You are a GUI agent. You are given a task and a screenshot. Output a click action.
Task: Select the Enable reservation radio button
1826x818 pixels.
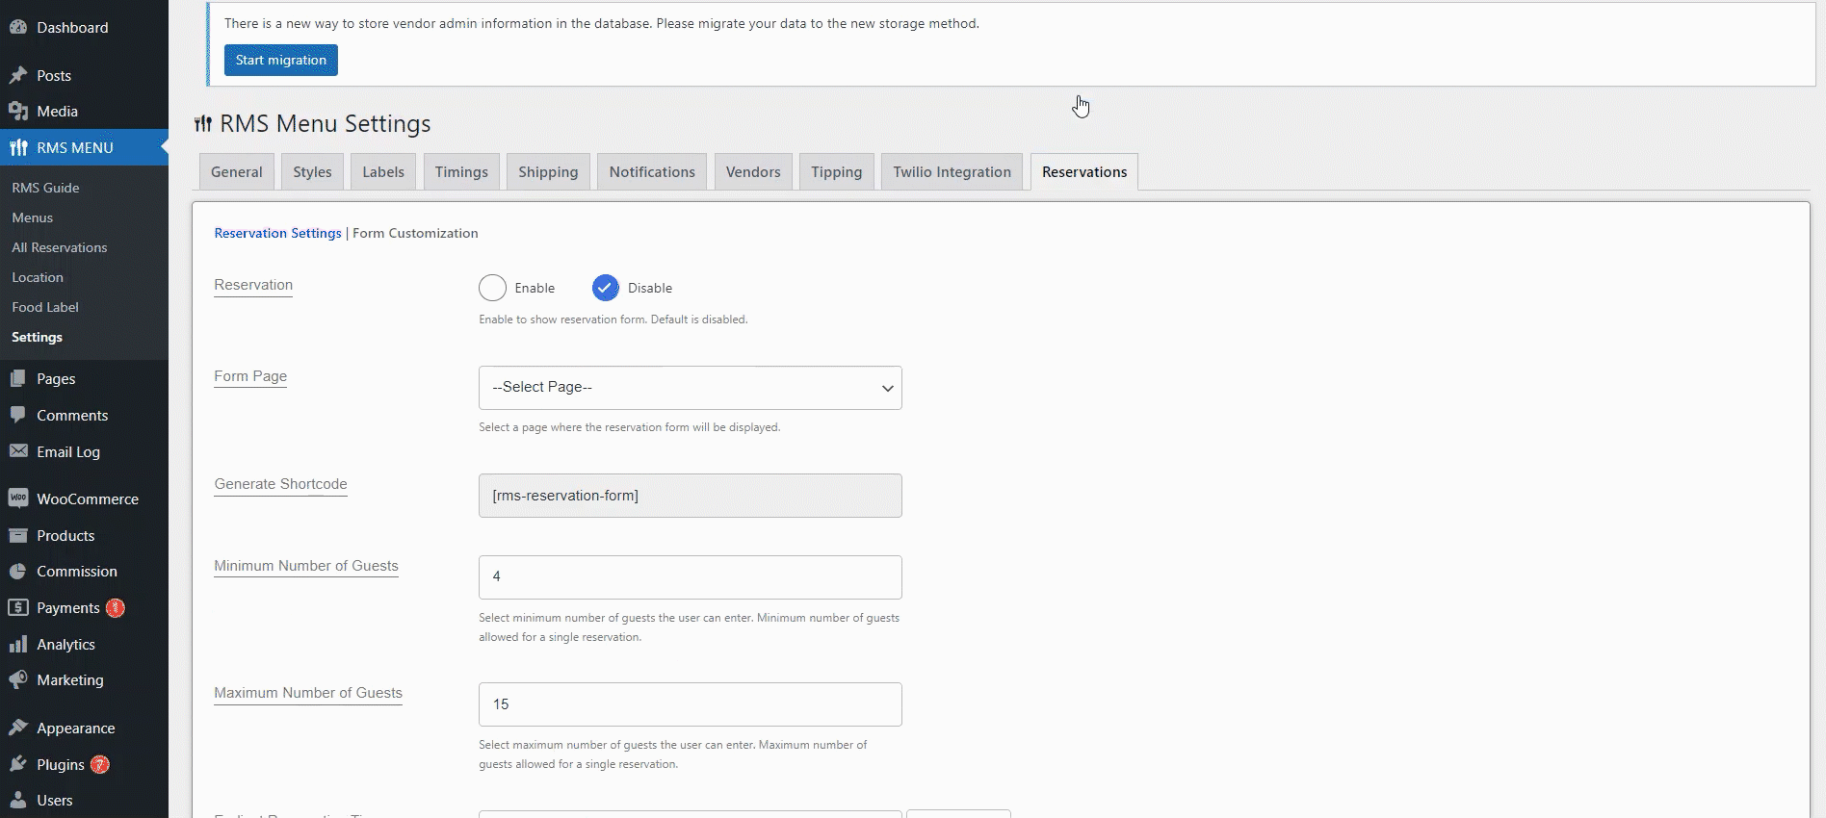pos(492,288)
